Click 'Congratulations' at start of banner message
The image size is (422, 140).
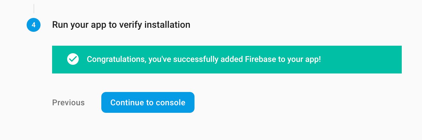(x=116, y=60)
